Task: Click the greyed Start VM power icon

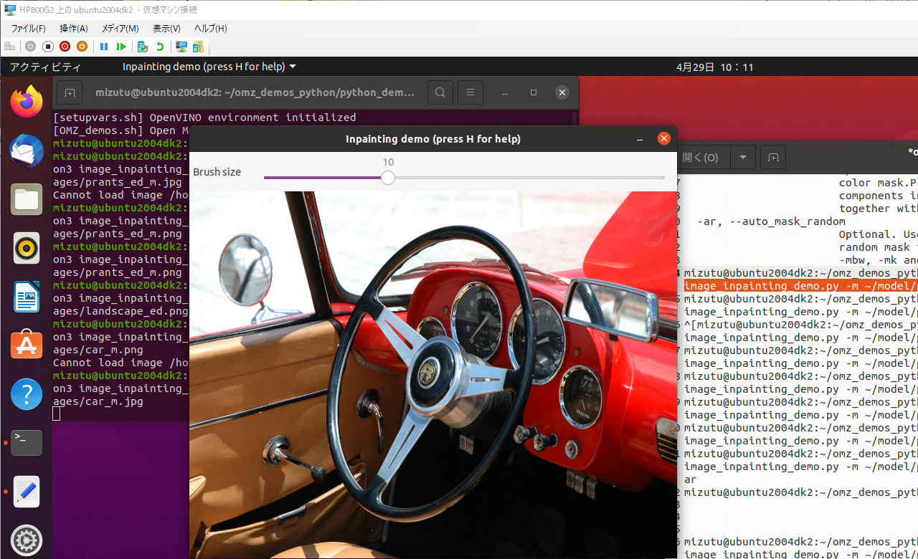Action: point(30,47)
